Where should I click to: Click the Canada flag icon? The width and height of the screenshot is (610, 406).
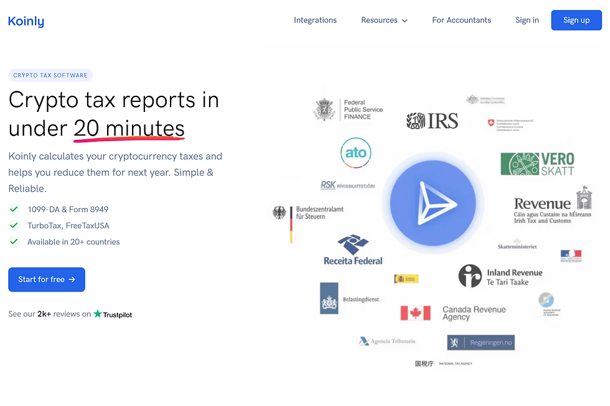(416, 313)
